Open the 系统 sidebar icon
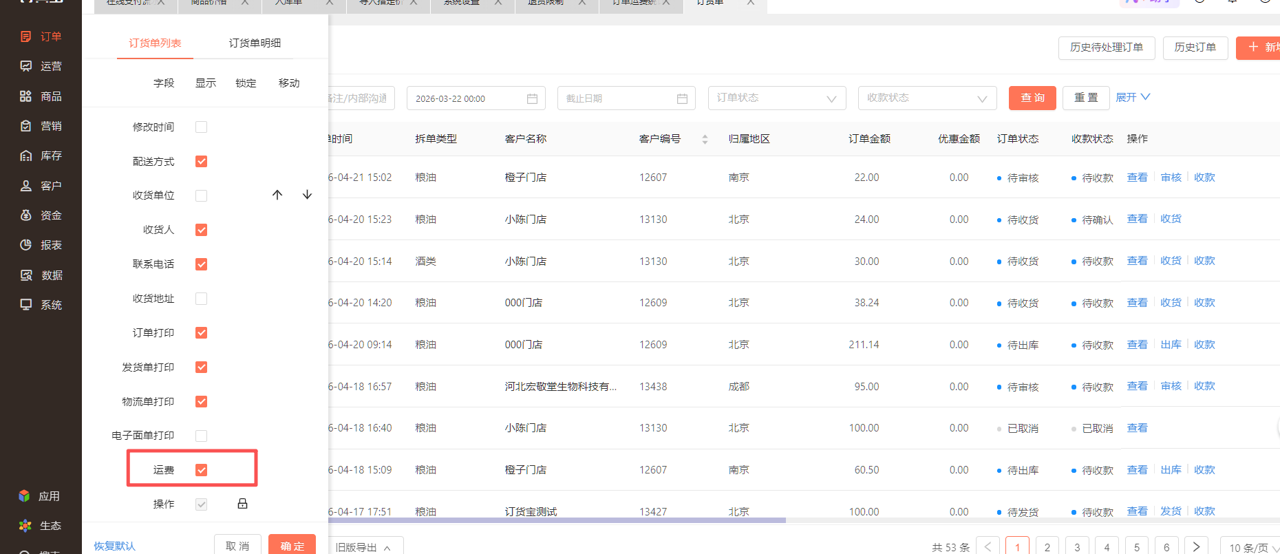The height and width of the screenshot is (554, 1280). point(26,305)
